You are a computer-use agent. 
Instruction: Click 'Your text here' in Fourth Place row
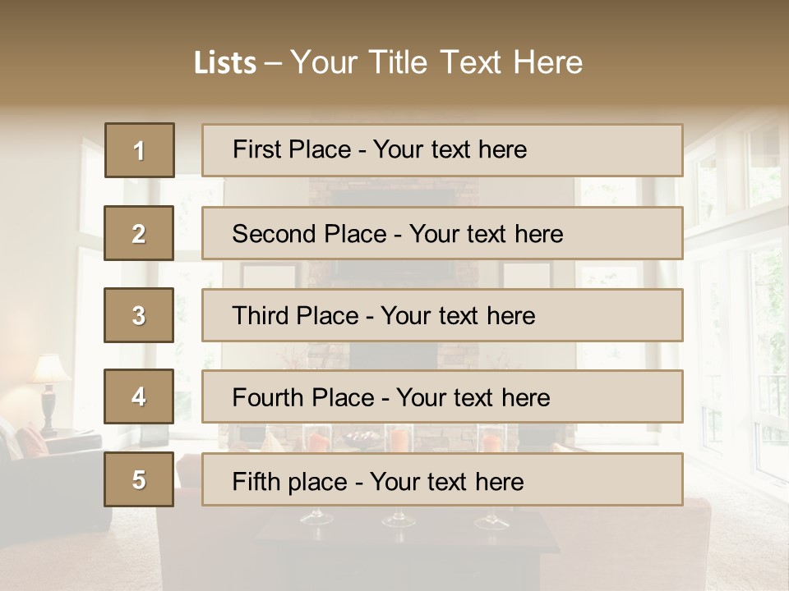point(473,397)
